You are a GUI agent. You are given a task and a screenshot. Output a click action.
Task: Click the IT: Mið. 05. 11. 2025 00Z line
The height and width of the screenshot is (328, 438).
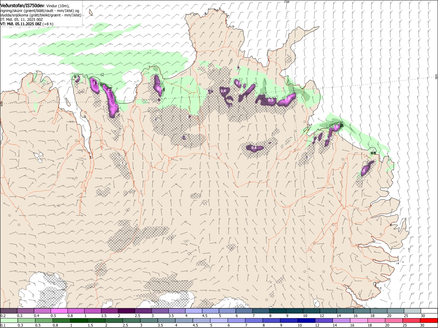coord(21,20)
